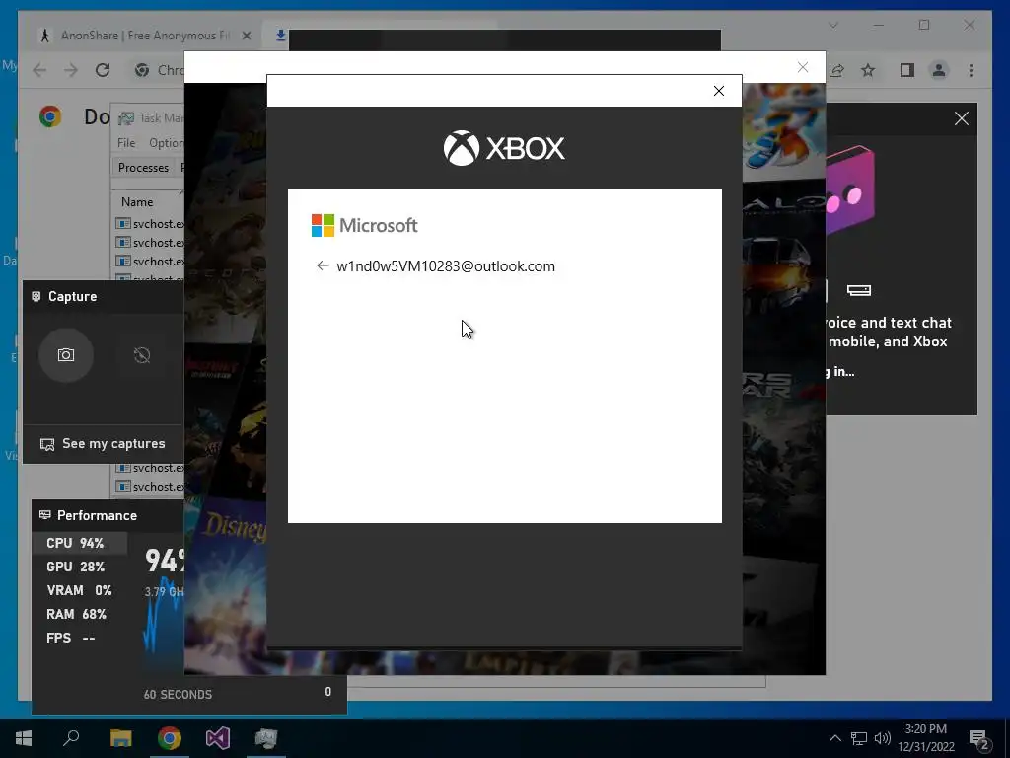This screenshot has height=758, width=1010.
Task: Switch to Processes tab in Task Manager
Action: [x=143, y=168]
